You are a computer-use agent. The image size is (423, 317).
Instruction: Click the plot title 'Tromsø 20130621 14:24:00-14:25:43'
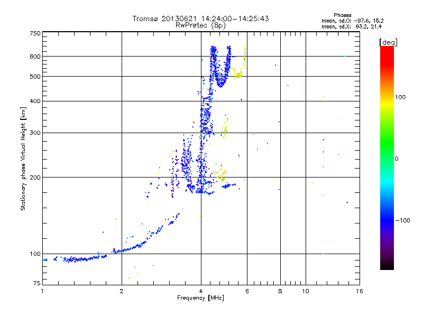coord(200,18)
